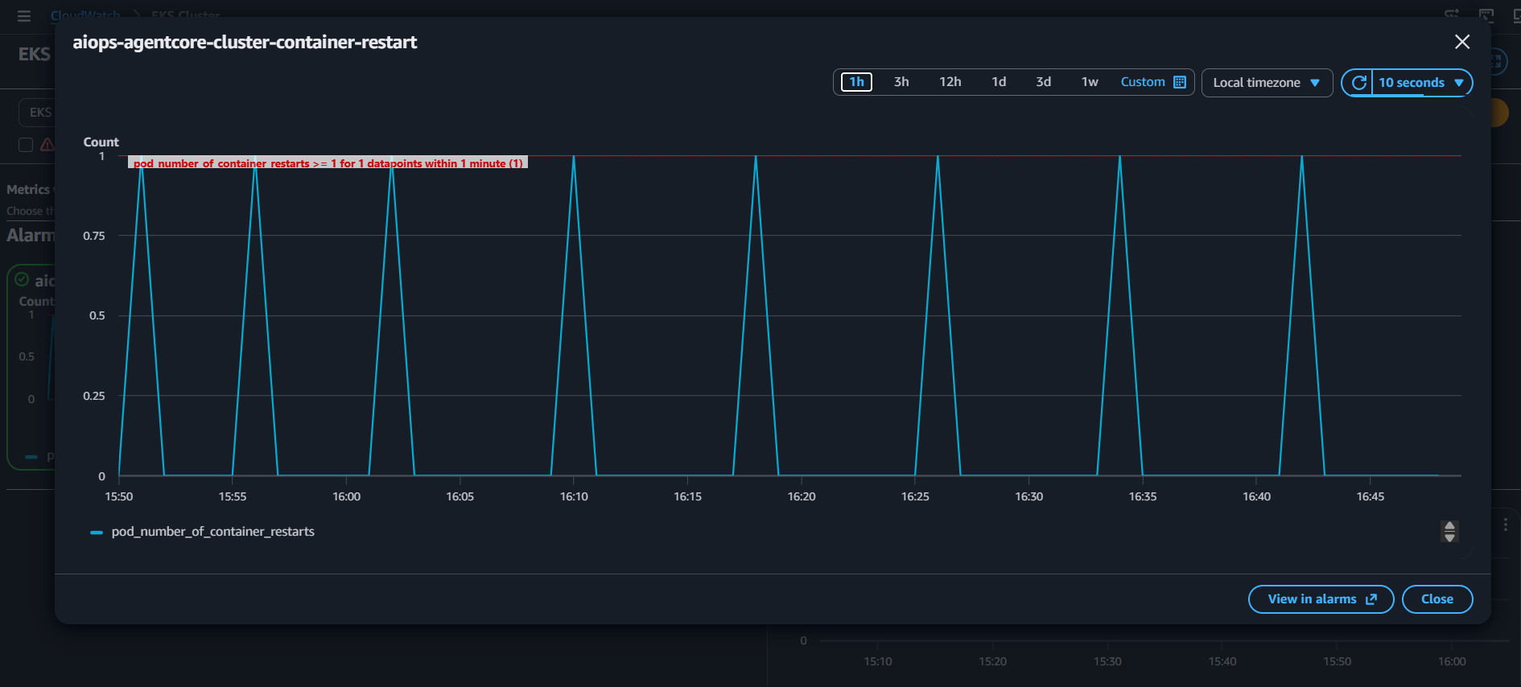Expand the 10 seconds refresh interval dropdown
Screen dimensions: 1521x687
(x=1422, y=83)
